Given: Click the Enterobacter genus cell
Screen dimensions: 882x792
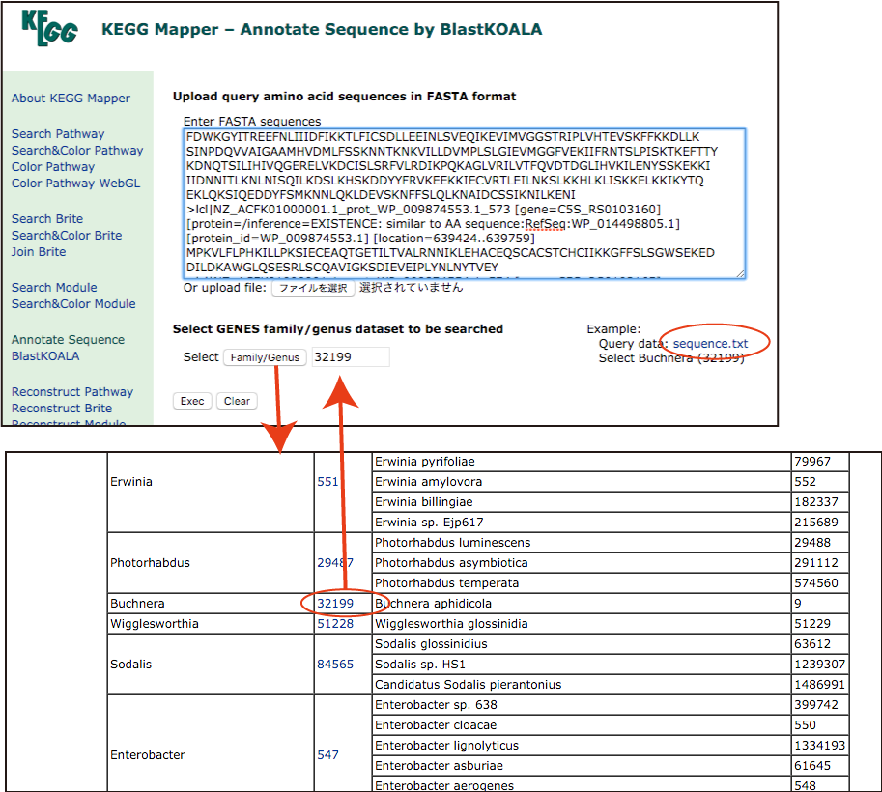Looking at the screenshot, I should 211,743.
